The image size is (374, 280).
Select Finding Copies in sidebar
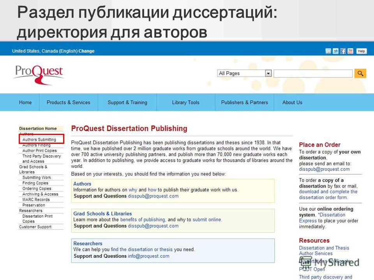pyautogui.click(x=35, y=183)
